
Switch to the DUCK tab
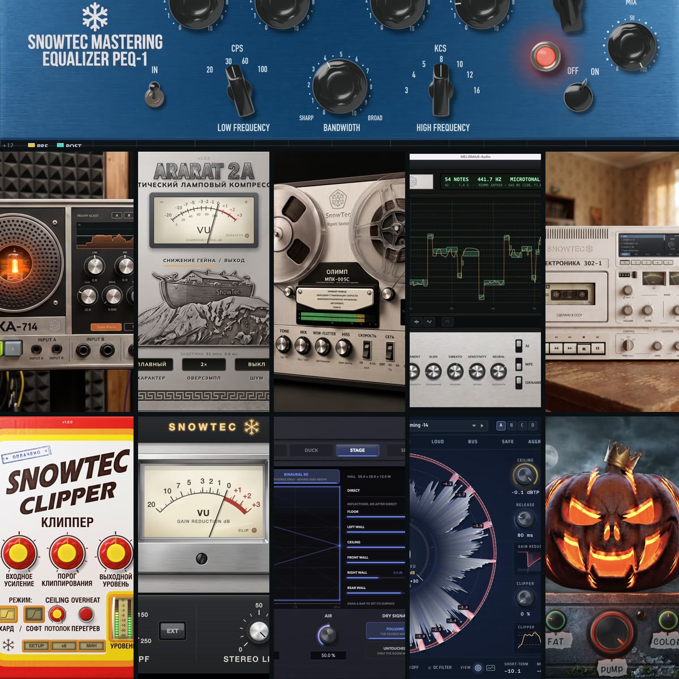pos(311,450)
